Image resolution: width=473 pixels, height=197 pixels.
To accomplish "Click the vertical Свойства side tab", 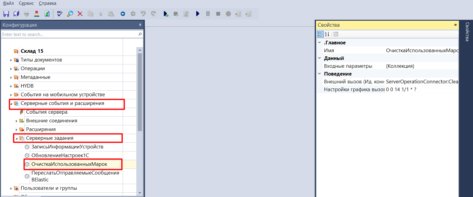I will 467,32.
